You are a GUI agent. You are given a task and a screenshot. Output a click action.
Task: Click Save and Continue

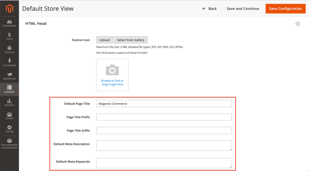pyautogui.click(x=243, y=9)
